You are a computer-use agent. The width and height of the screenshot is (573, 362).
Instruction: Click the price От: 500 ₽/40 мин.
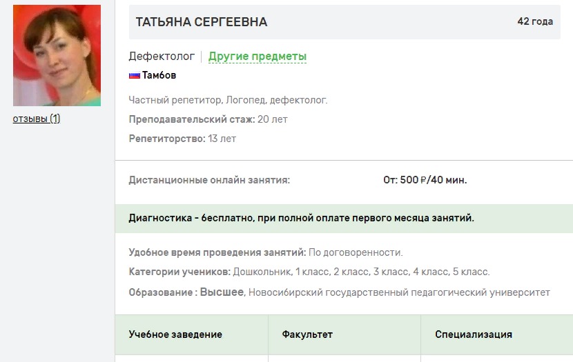click(425, 181)
